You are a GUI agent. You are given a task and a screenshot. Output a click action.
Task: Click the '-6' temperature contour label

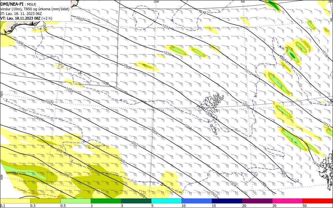[172, 21]
